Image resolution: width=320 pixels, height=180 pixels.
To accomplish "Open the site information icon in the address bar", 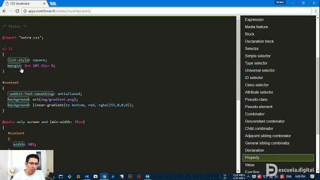I will point(25,11).
